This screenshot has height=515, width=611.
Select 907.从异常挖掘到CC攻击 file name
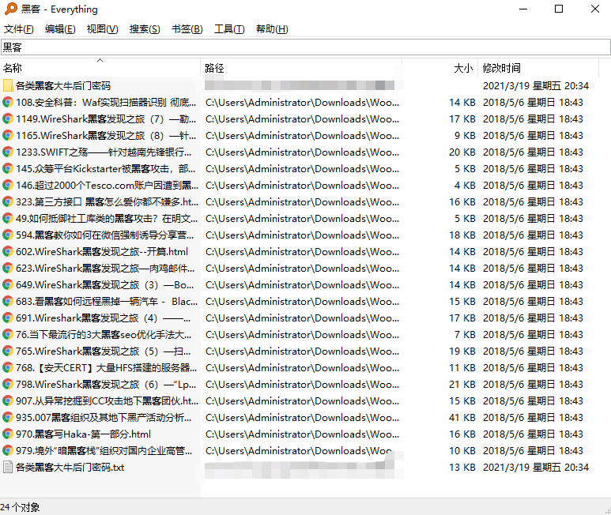pos(107,401)
